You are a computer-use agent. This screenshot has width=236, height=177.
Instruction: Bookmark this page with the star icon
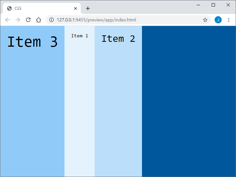(205, 20)
